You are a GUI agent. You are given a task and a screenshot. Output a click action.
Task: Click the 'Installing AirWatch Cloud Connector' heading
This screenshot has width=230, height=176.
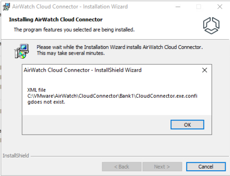click(56, 19)
